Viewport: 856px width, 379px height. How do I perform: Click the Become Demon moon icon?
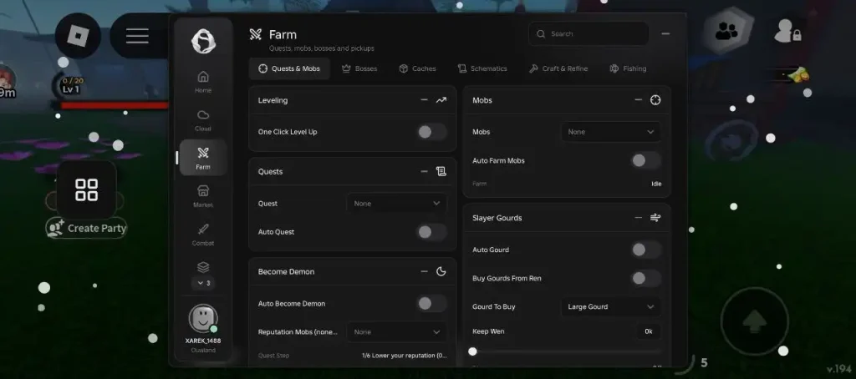point(441,271)
